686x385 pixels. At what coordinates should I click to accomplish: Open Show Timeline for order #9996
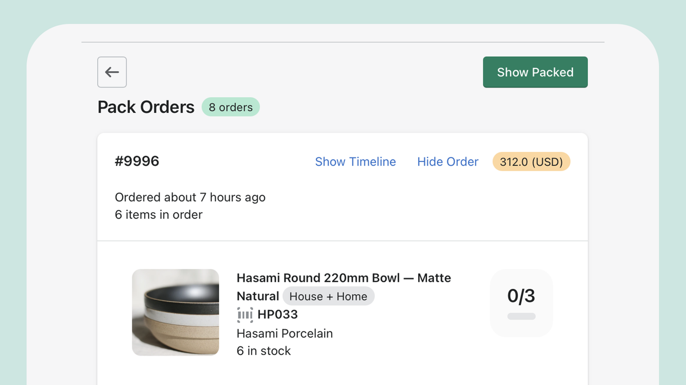[x=355, y=161]
